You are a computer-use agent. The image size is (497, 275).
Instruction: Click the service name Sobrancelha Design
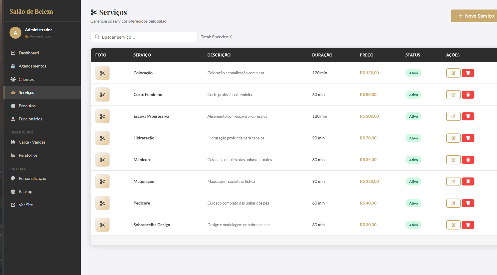tap(152, 225)
